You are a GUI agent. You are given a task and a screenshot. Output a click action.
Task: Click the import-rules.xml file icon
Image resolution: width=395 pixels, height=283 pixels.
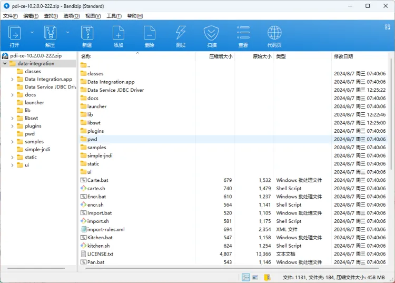(x=83, y=229)
